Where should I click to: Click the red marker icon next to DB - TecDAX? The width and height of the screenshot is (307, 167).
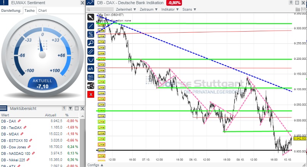(x=25, y=127)
